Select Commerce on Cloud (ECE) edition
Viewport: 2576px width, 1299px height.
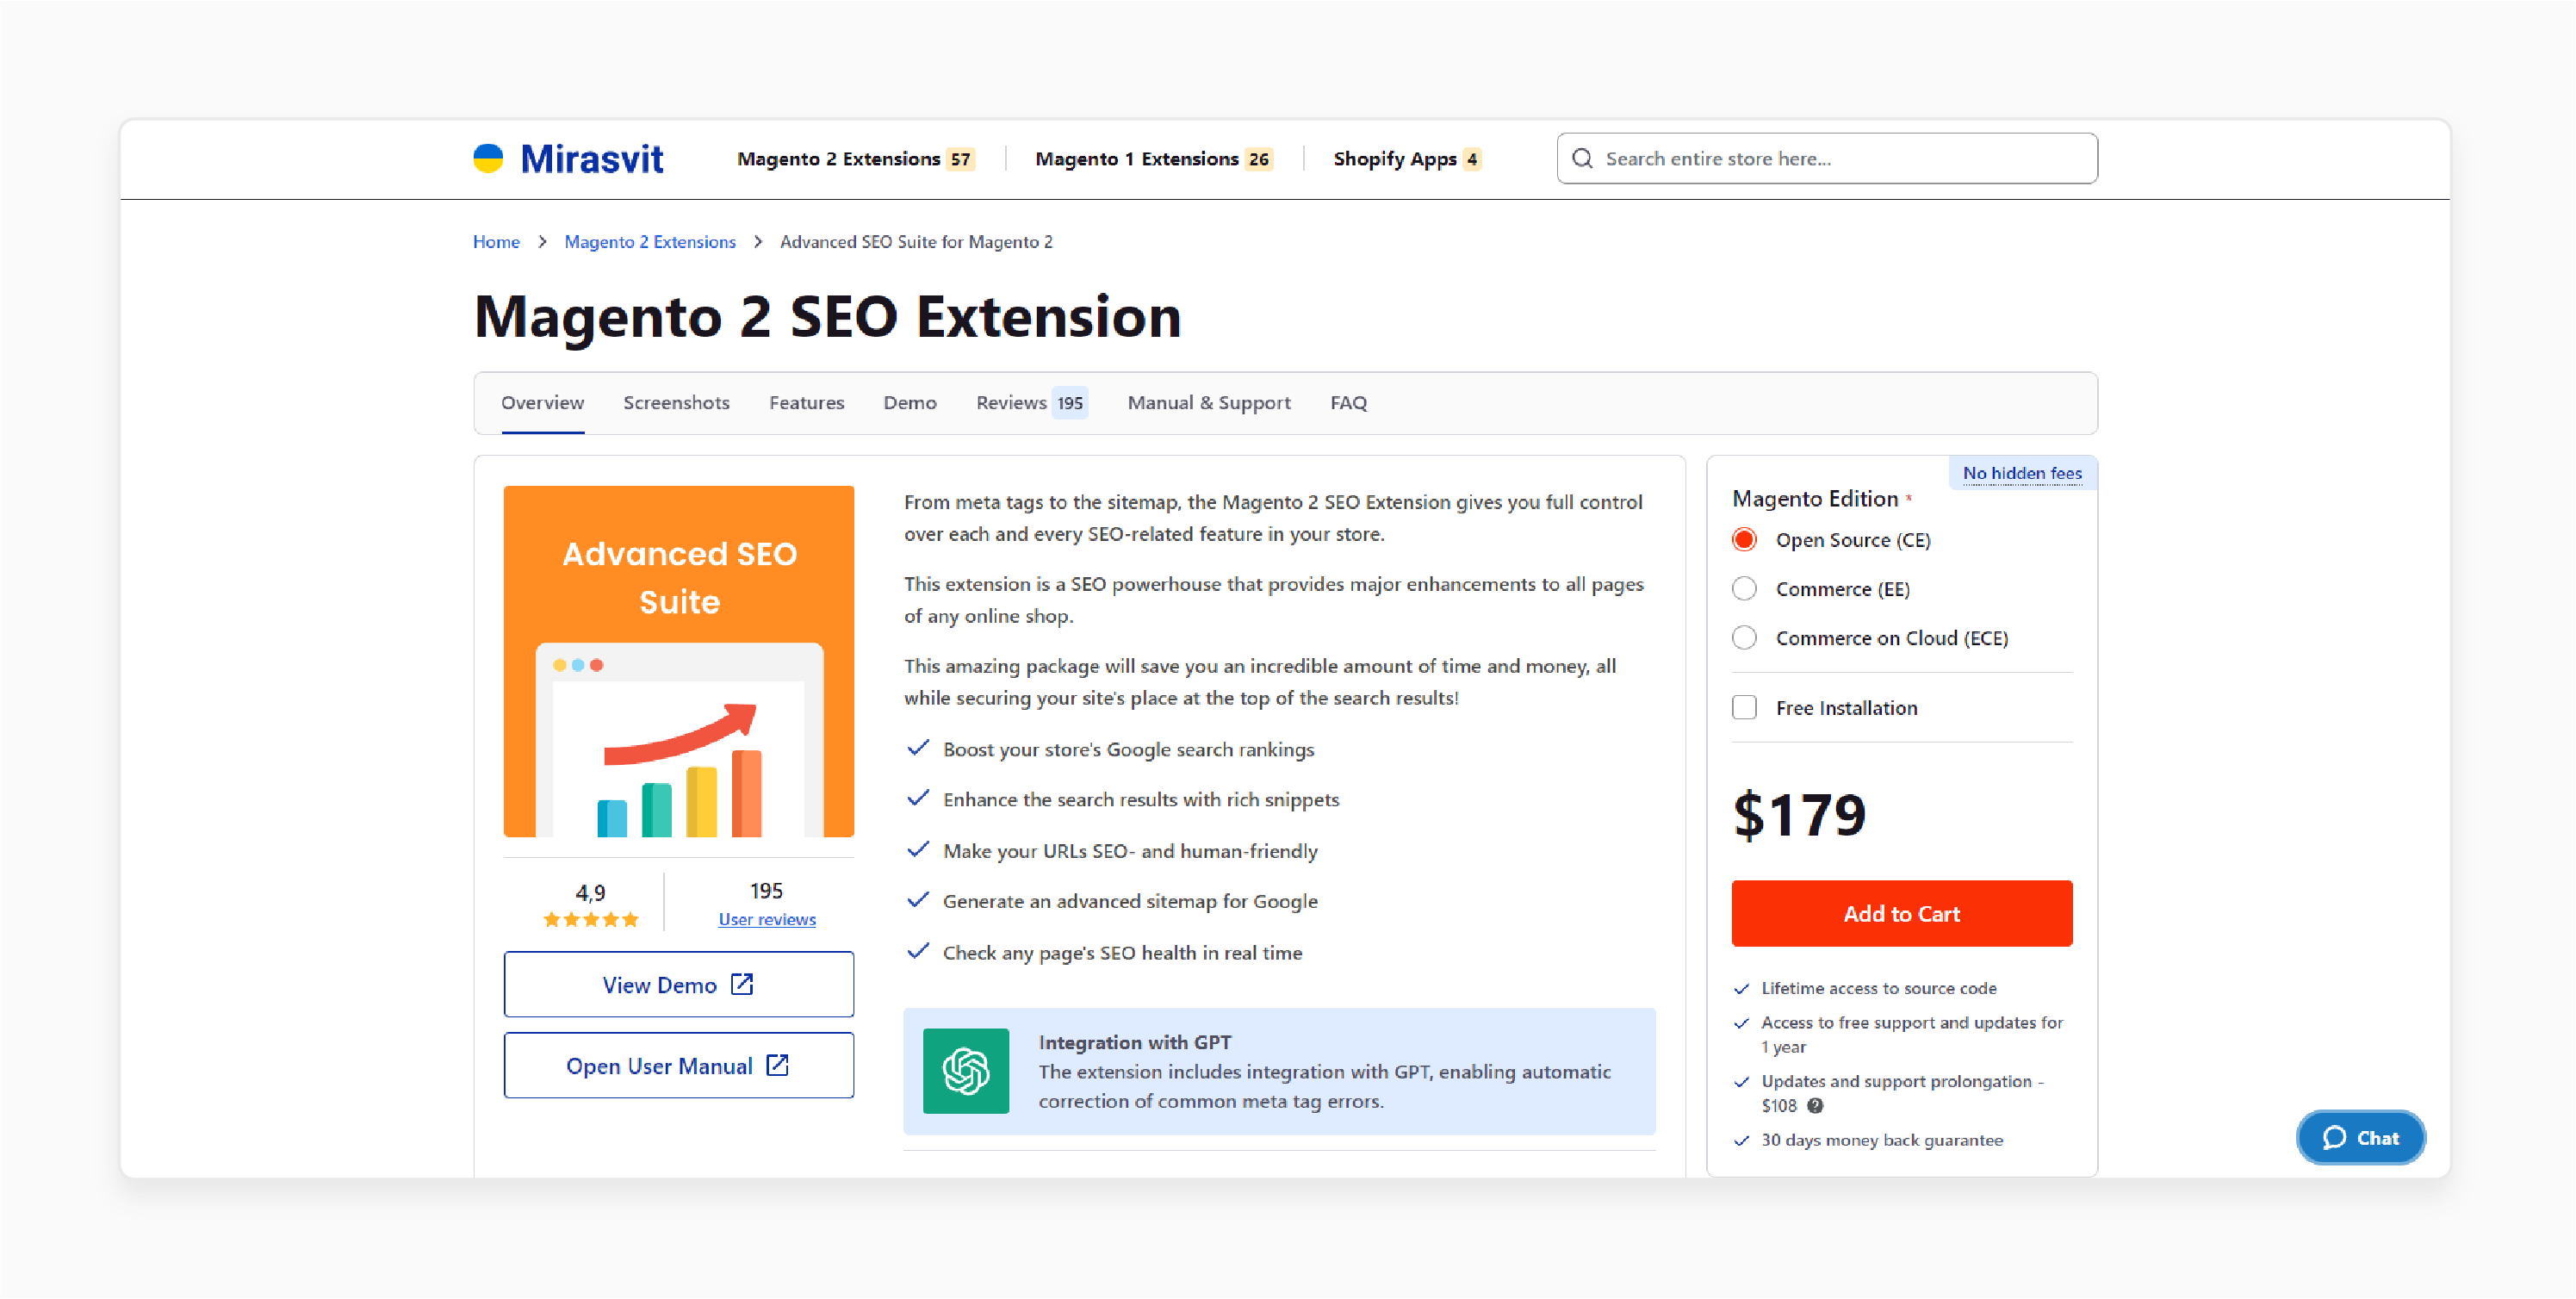(x=1744, y=638)
